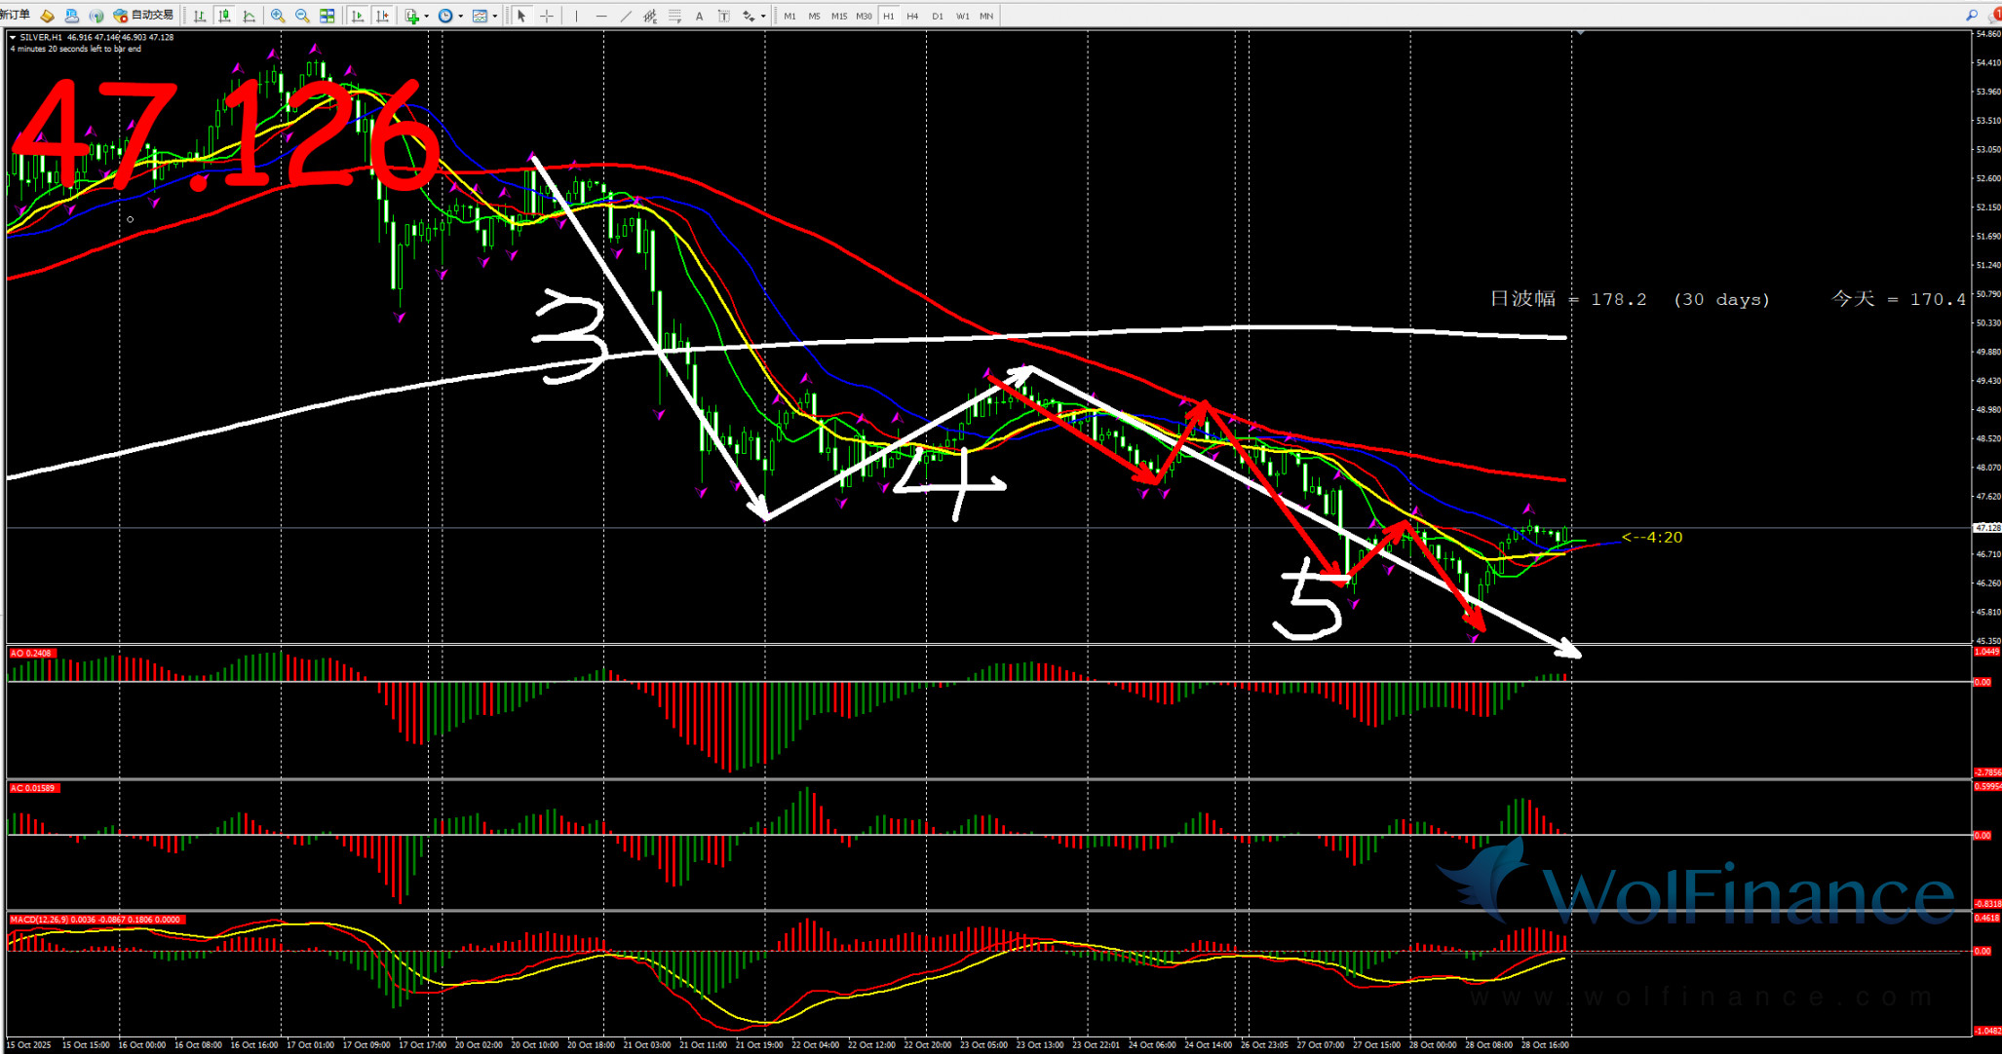Select the Fibonacci retracement tool
This screenshot has height=1054, width=2002.
click(x=674, y=16)
